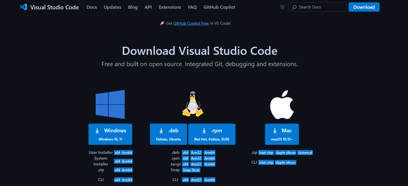Select x64 for Windows CLI
The image size is (408, 186).
pos(117,180)
